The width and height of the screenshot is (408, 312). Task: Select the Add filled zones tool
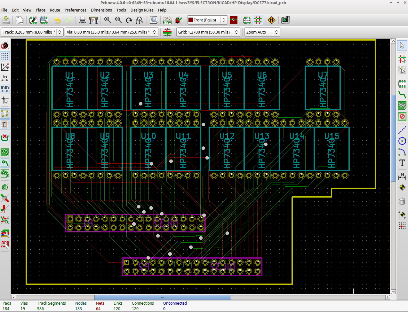point(402,105)
